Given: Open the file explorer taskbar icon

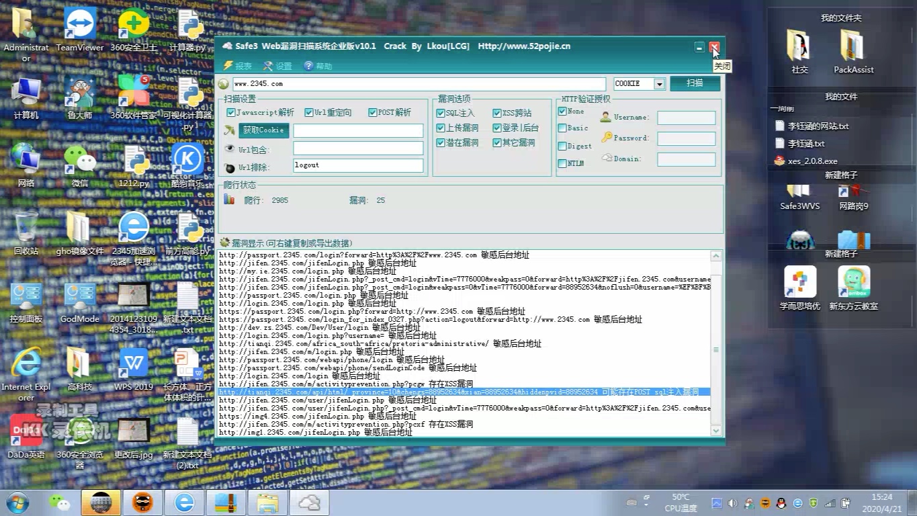Looking at the screenshot, I should [267, 503].
